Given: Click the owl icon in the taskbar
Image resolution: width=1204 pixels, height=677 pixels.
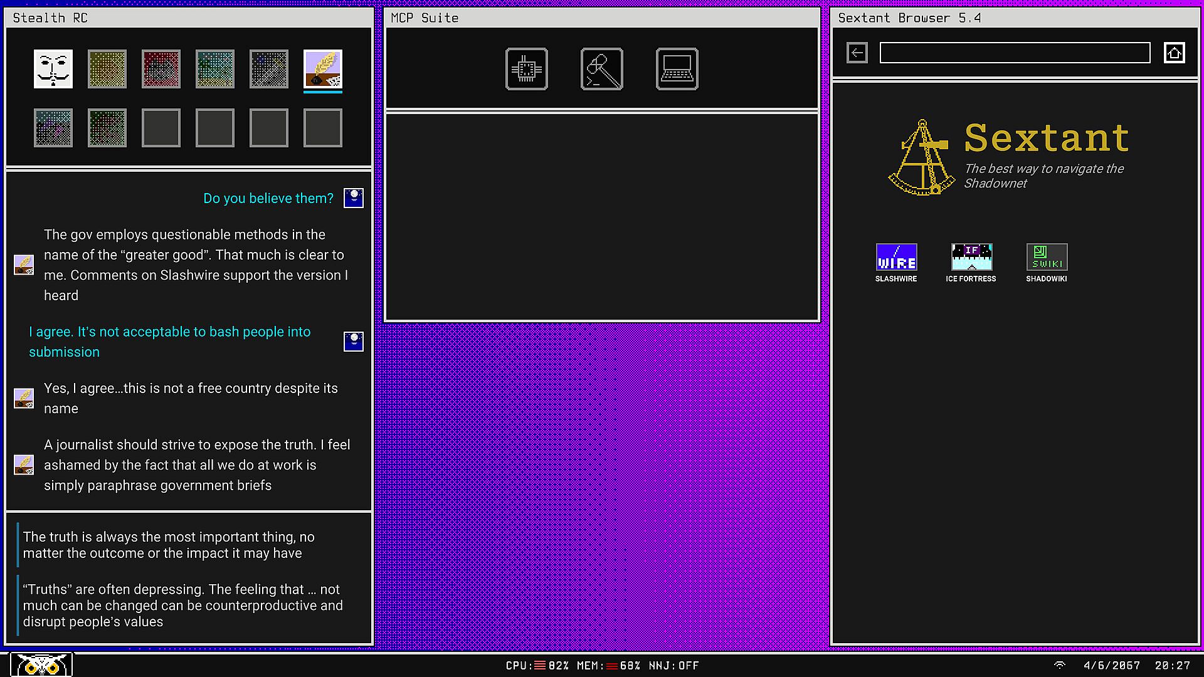Looking at the screenshot, I should coord(41,664).
